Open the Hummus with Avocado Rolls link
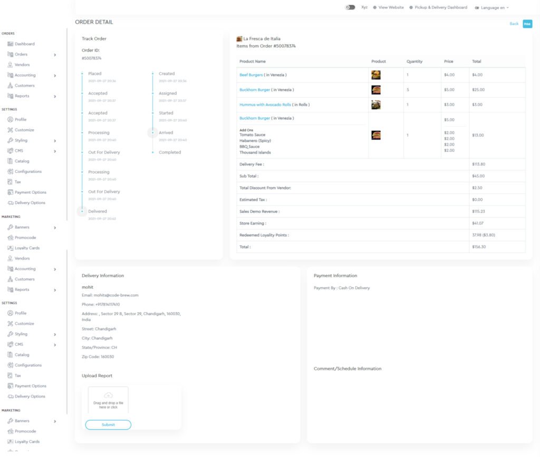The width and height of the screenshot is (540, 457). point(265,104)
